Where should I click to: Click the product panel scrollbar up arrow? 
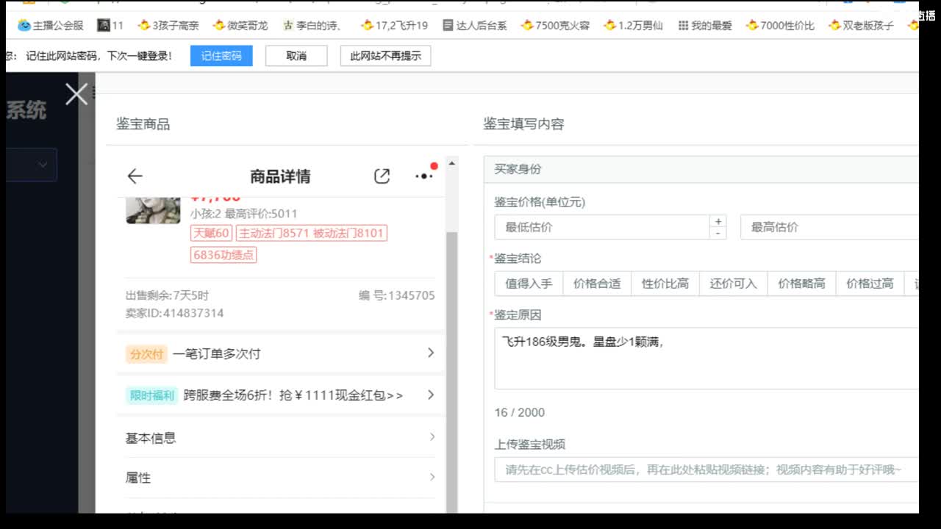pyautogui.click(x=451, y=163)
